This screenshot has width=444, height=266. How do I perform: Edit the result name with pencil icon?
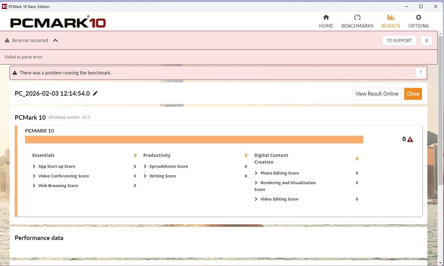[95, 93]
